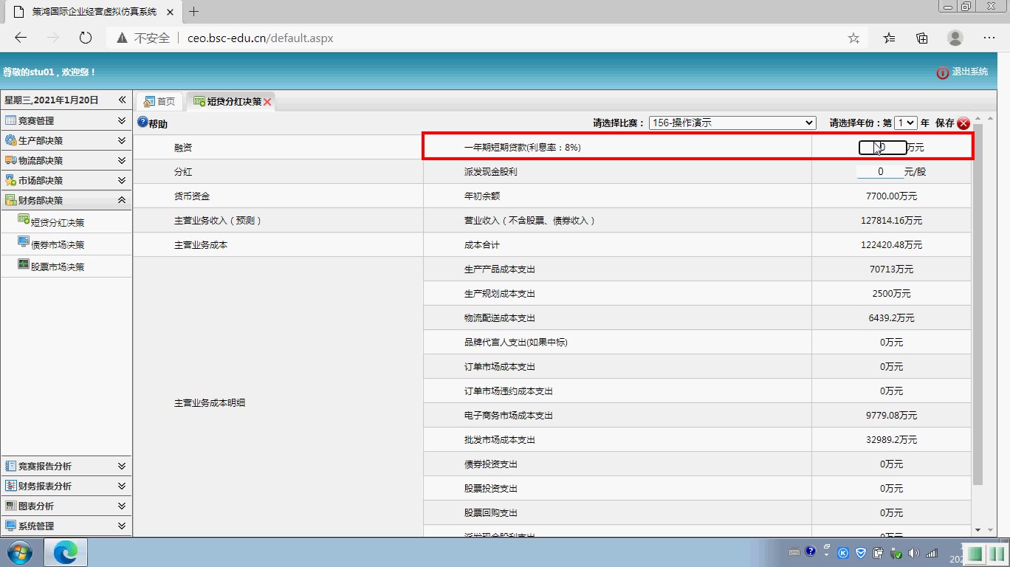Open the 请选择比赛 competition dropdown
1010x567 pixels.
click(732, 123)
